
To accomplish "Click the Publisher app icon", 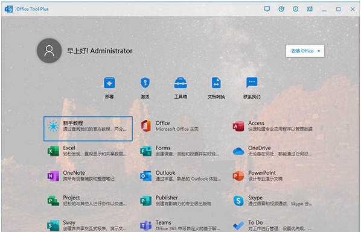I will (145, 201).
